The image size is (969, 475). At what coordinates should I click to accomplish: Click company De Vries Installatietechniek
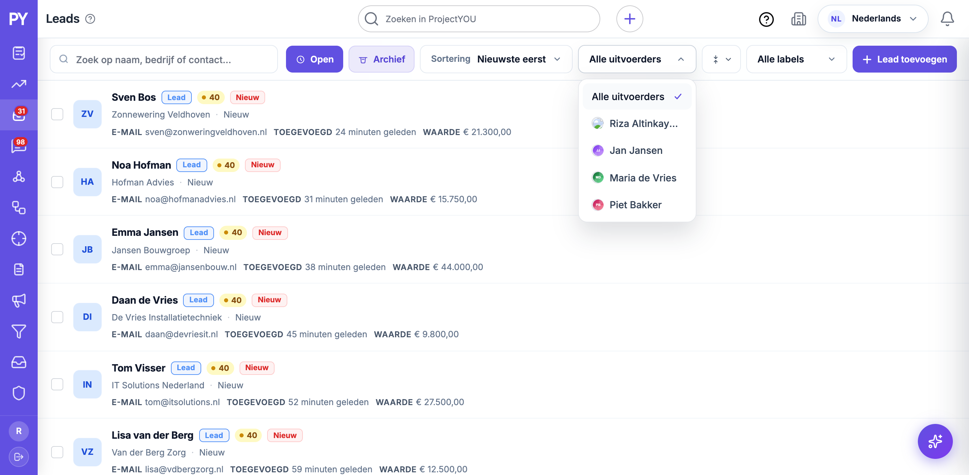(167, 317)
